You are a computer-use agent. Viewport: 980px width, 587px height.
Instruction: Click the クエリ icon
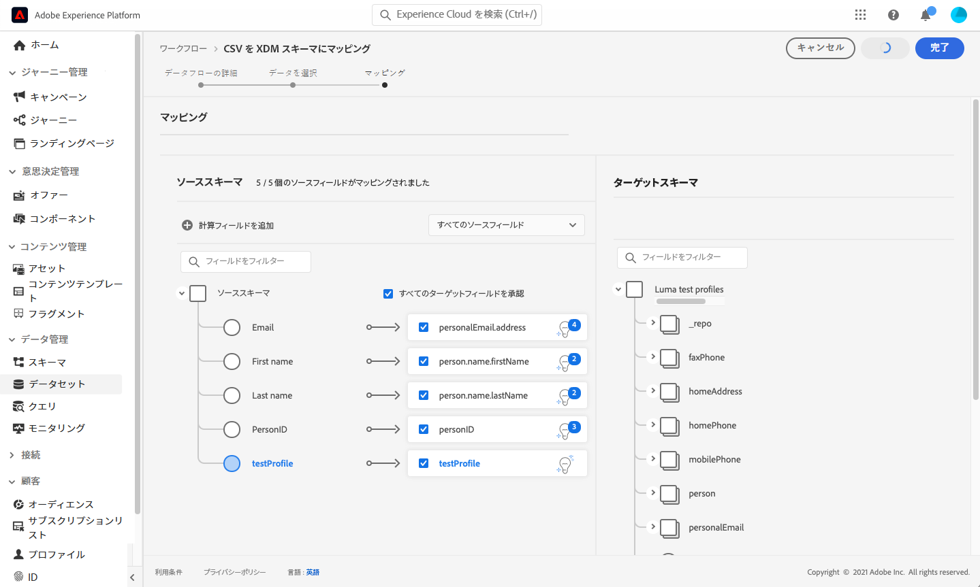[x=18, y=406]
